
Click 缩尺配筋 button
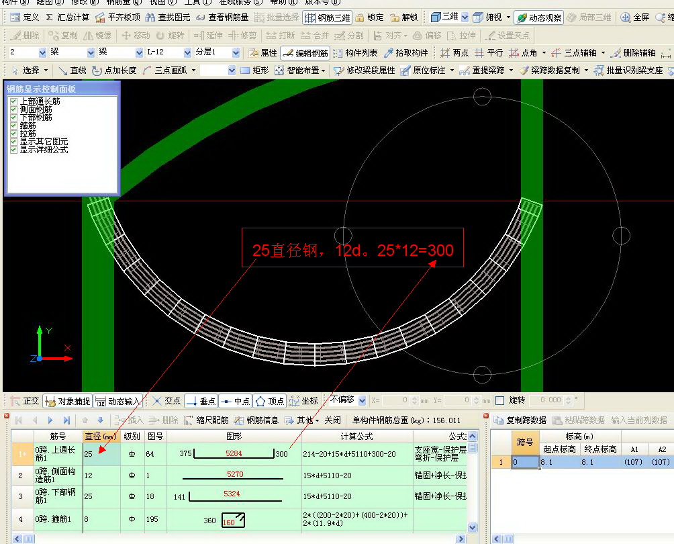(207, 420)
